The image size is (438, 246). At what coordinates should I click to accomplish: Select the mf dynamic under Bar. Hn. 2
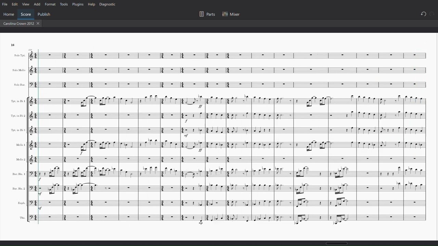pyautogui.click(x=40, y=193)
